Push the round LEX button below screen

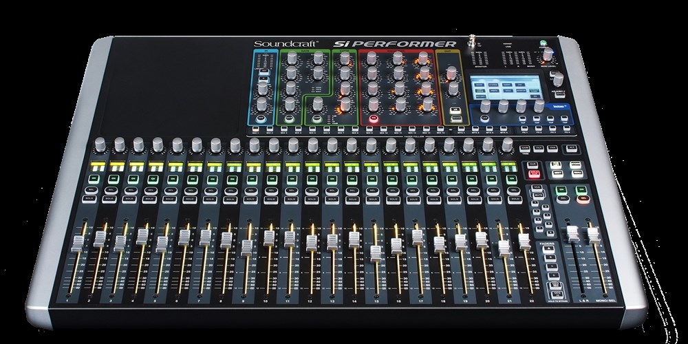485,118
